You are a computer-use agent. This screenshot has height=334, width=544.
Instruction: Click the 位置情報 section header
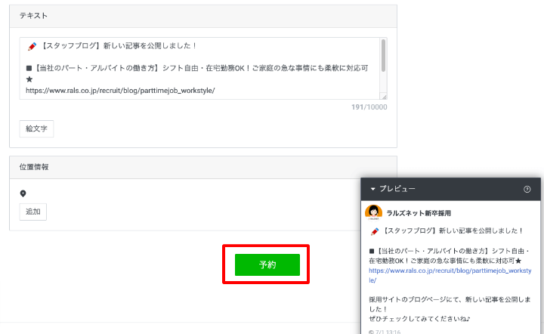[x=33, y=167]
